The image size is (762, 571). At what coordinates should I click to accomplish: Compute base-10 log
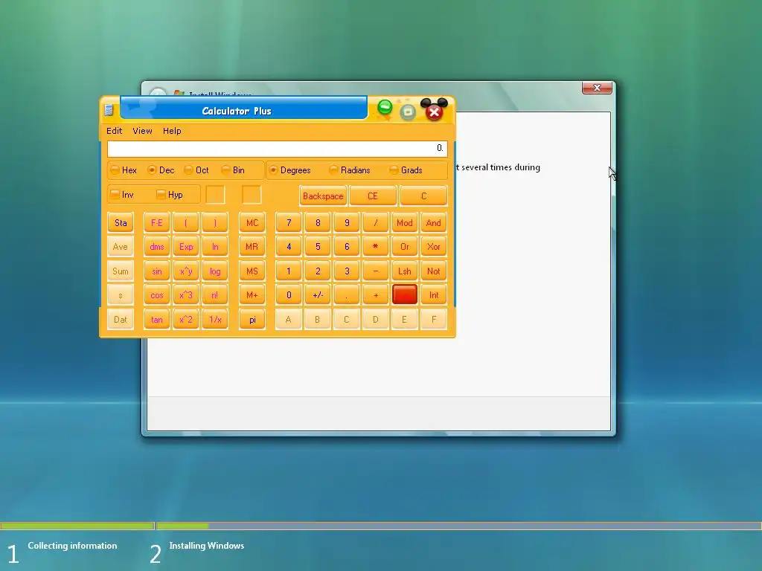(215, 271)
